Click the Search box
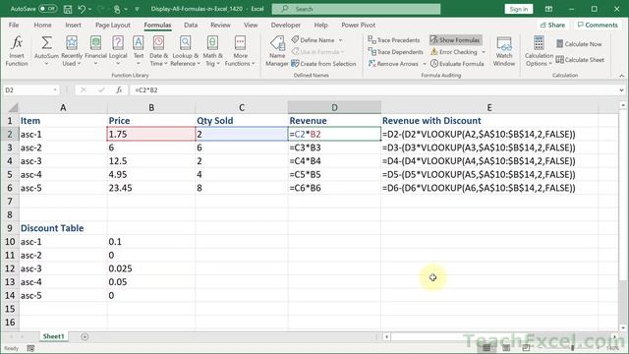 [356, 9]
